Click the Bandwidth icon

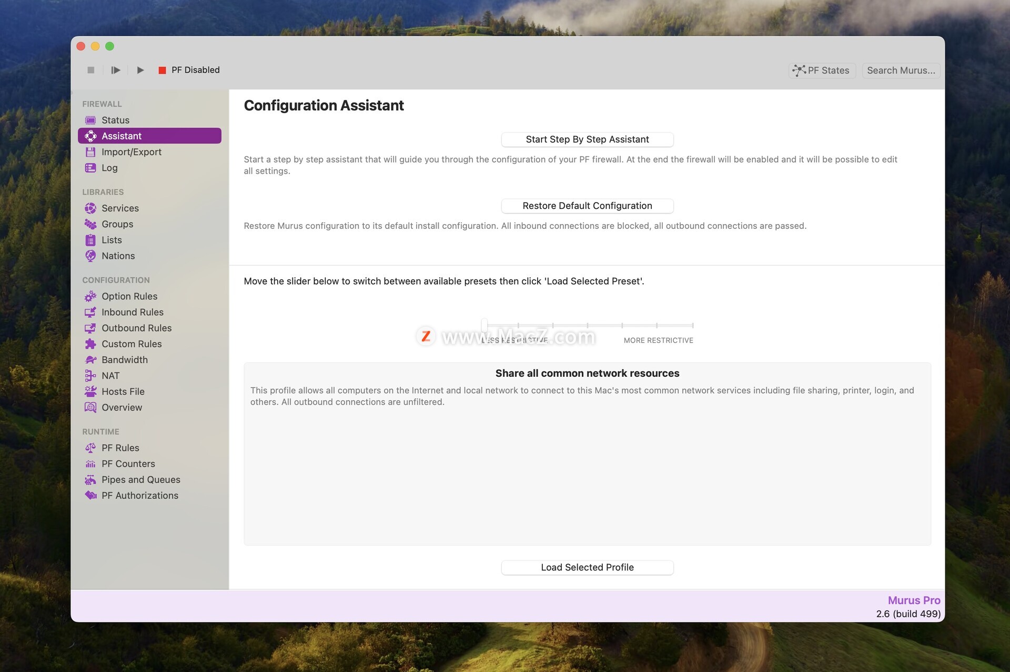[x=90, y=360]
